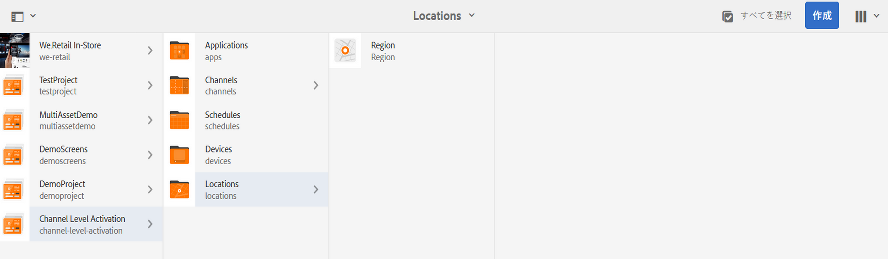The image size is (888, 259).
Task: Select the Devices folder icon
Action: click(x=179, y=155)
